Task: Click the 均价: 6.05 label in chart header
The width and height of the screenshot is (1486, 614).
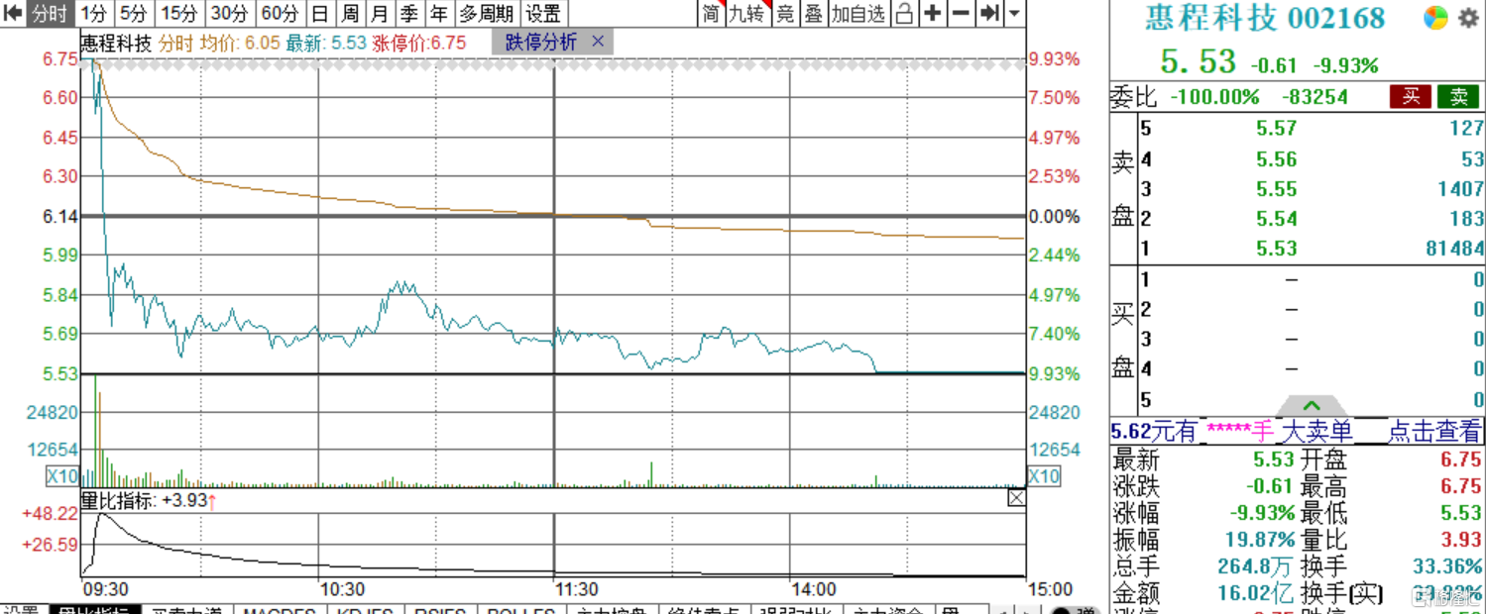Action: [x=240, y=43]
